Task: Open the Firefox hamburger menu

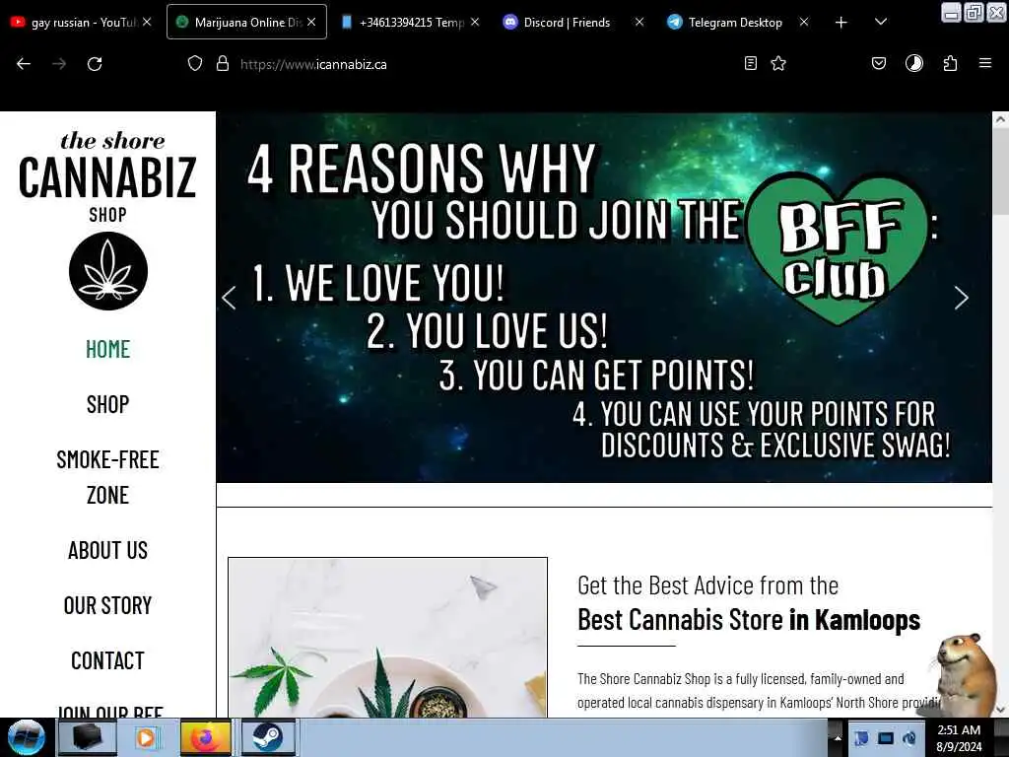Action: [x=985, y=63]
